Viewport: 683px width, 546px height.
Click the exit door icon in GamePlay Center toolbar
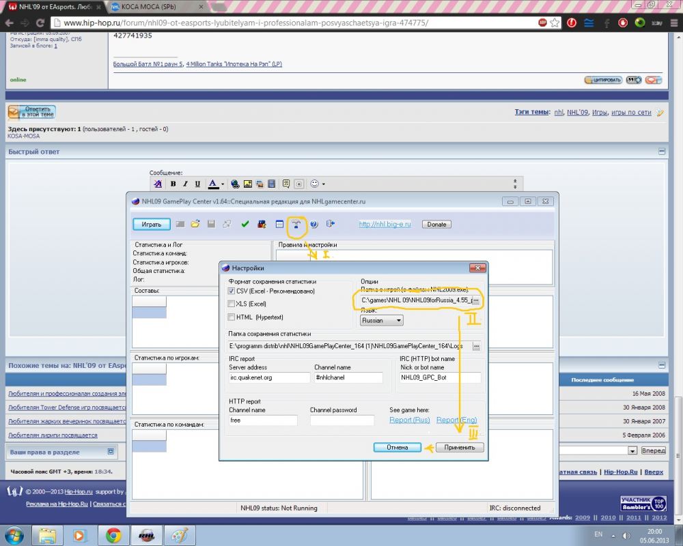tap(331, 224)
